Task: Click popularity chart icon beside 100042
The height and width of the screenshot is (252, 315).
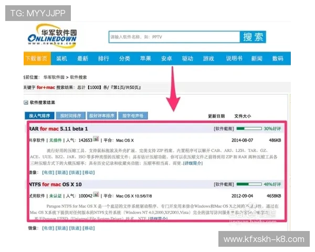Action: click(96, 195)
